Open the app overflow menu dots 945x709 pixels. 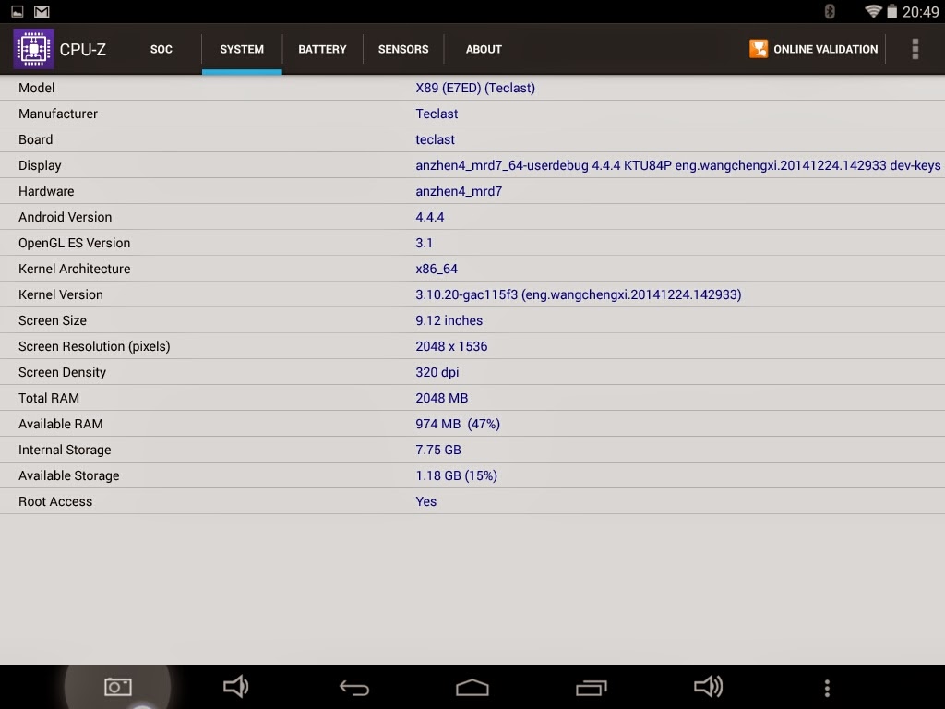tap(915, 49)
